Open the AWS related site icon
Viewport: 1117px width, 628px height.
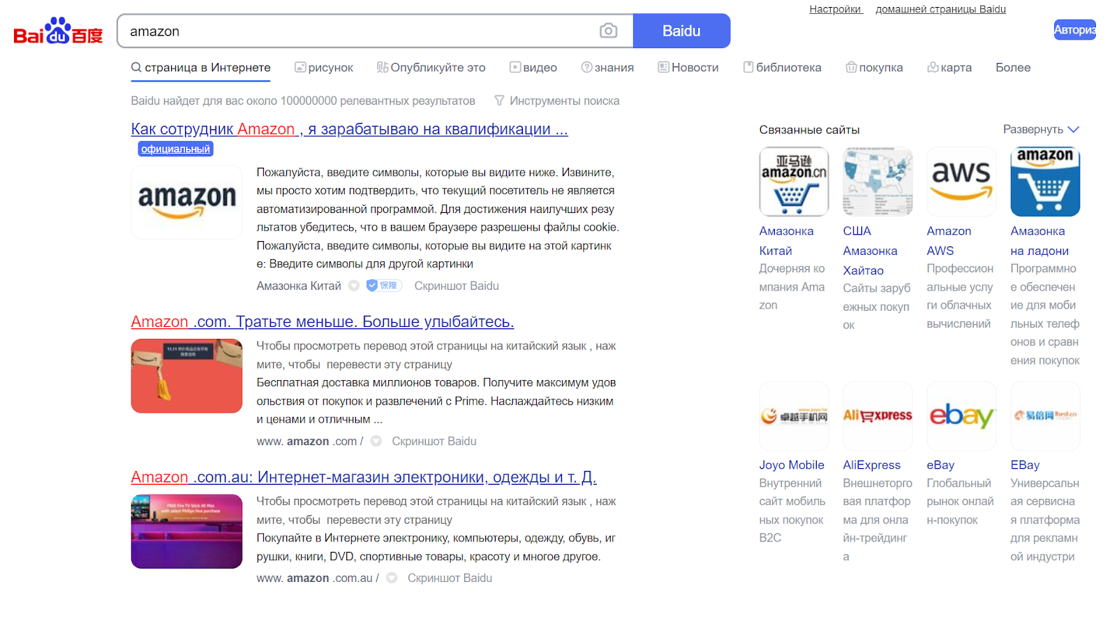click(x=961, y=182)
